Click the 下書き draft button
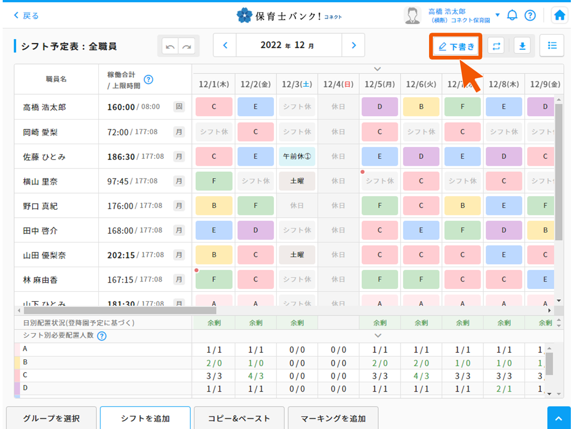 click(457, 47)
